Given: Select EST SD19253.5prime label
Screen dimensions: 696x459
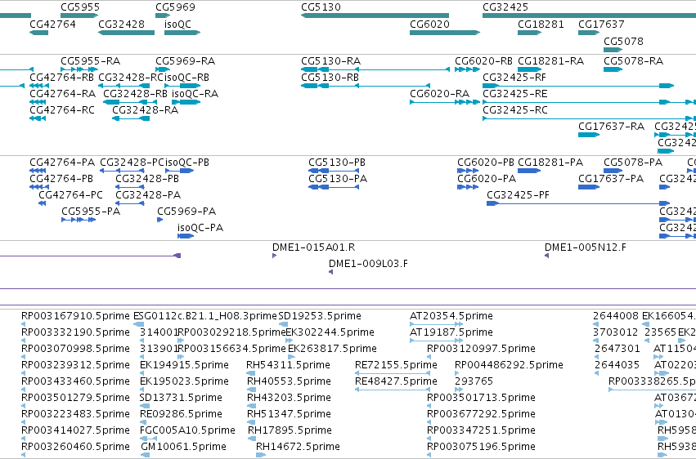Looking at the screenshot, I should coord(320,316).
